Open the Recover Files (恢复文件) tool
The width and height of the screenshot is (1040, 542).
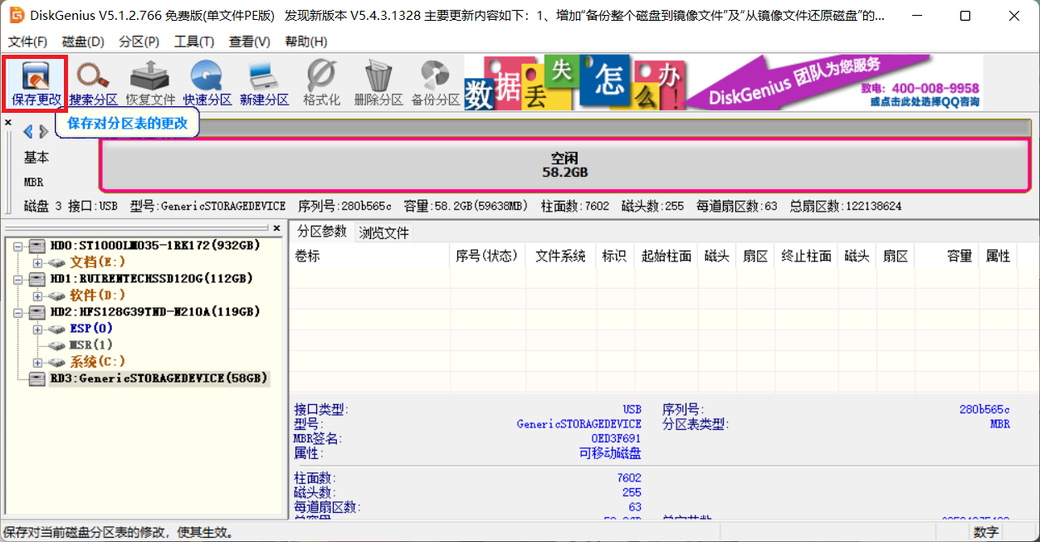[x=150, y=84]
